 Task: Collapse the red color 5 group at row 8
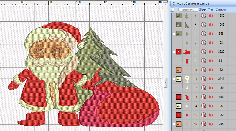[174, 52]
